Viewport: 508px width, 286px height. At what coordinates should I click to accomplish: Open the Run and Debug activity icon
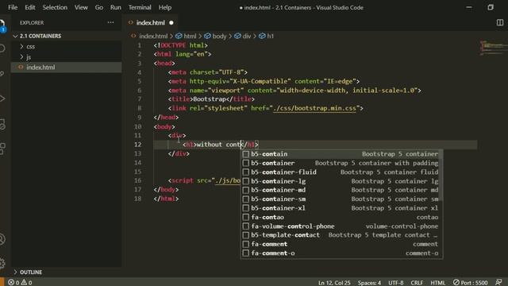[x=2, y=99]
